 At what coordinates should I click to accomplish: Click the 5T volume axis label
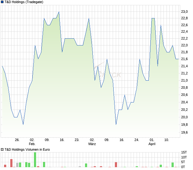click(183, 162)
